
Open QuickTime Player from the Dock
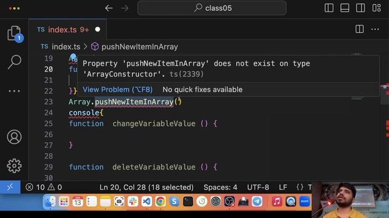pyautogui.click(x=291, y=202)
